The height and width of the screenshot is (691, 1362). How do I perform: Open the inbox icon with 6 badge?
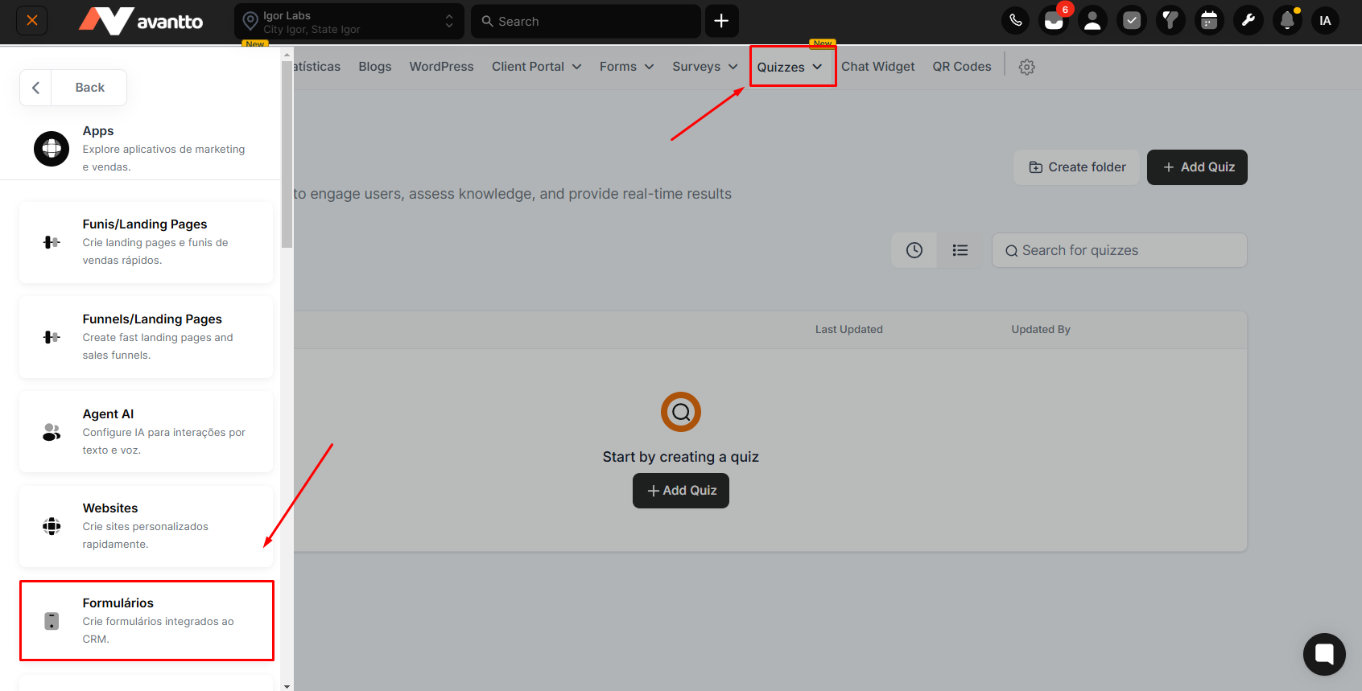pyautogui.click(x=1055, y=21)
